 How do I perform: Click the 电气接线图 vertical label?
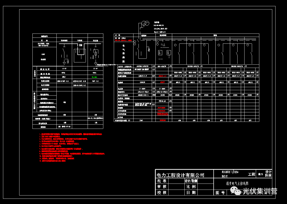123,52
